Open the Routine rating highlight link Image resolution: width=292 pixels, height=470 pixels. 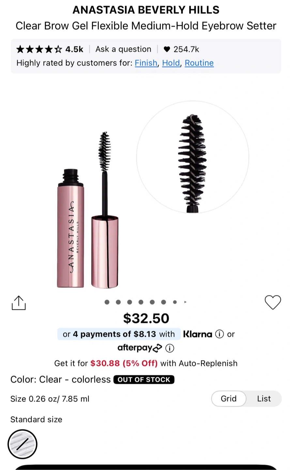pos(199,63)
